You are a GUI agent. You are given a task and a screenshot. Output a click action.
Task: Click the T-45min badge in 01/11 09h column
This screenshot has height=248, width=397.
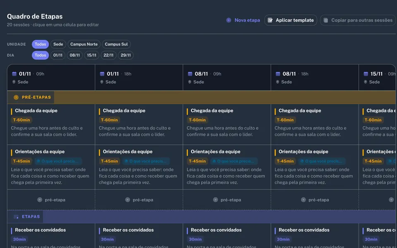(22, 161)
